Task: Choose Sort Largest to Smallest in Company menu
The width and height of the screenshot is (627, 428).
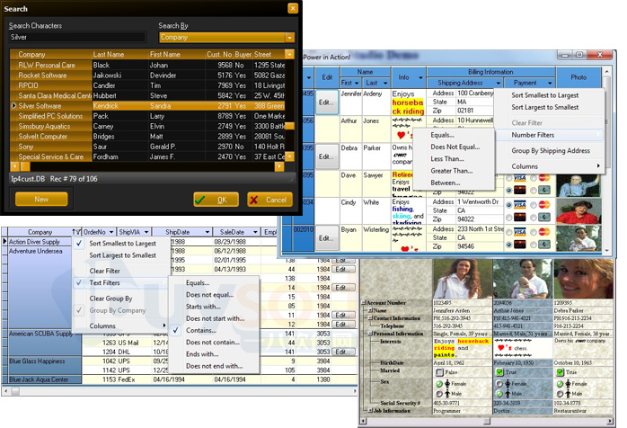Action: 121,255
